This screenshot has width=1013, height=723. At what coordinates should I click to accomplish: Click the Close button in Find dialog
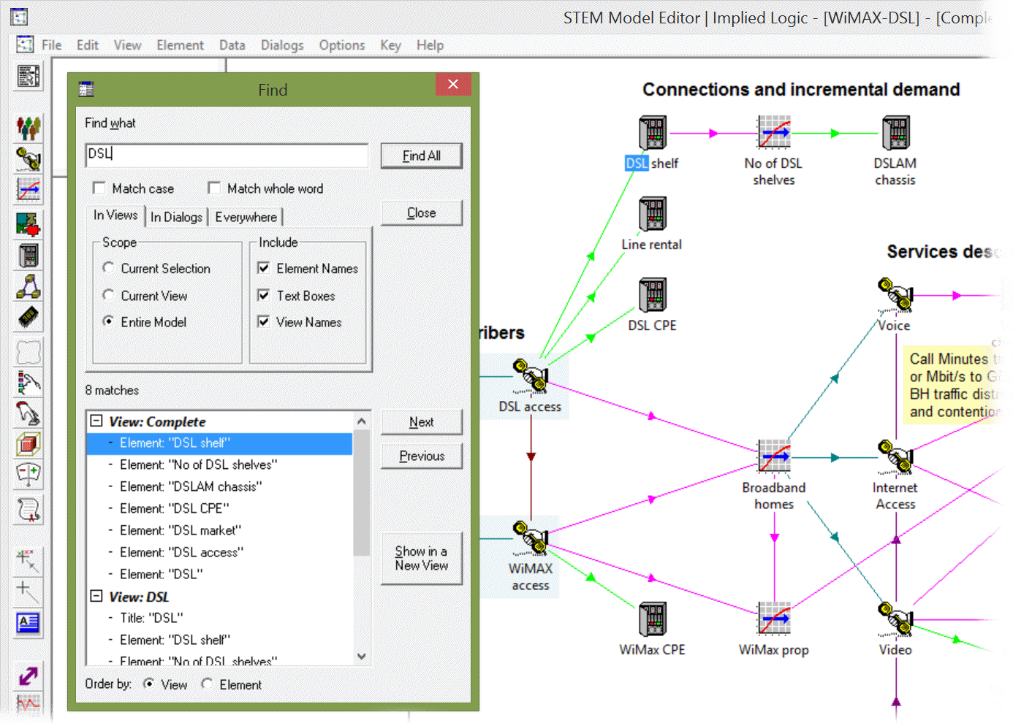click(422, 213)
